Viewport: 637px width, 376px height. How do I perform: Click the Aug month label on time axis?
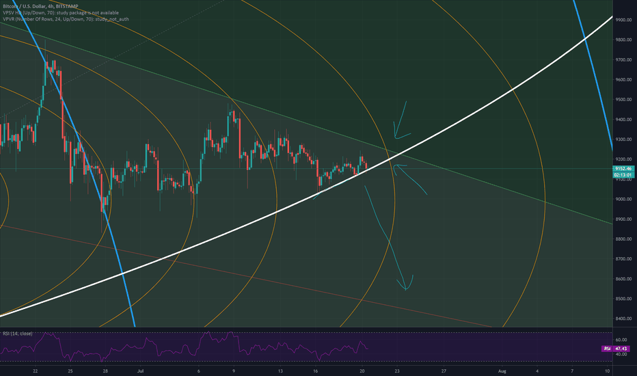coord(502,371)
